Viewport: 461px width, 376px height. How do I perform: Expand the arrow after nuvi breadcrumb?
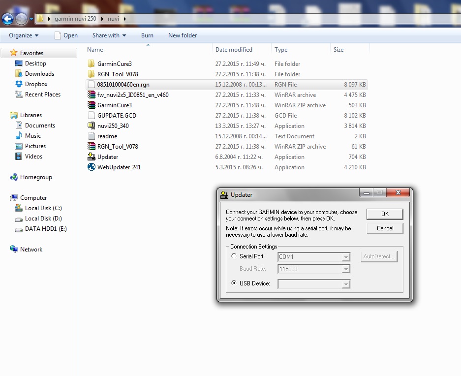[x=125, y=19]
